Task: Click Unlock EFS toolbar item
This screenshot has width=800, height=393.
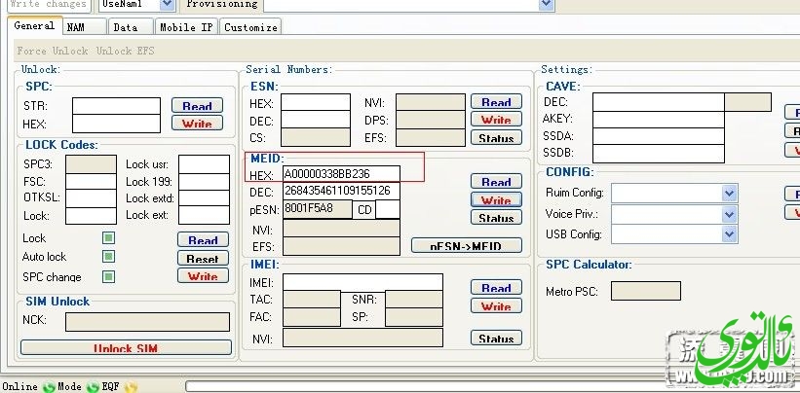Action: [x=125, y=51]
